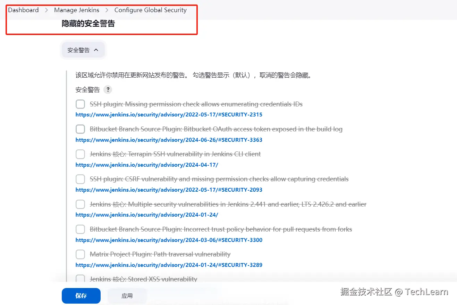Go to Manage Jenkins breadcrumb
The image size is (457, 305).
tap(77, 10)
